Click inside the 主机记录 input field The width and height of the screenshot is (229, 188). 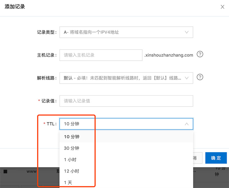click(100, 55)
